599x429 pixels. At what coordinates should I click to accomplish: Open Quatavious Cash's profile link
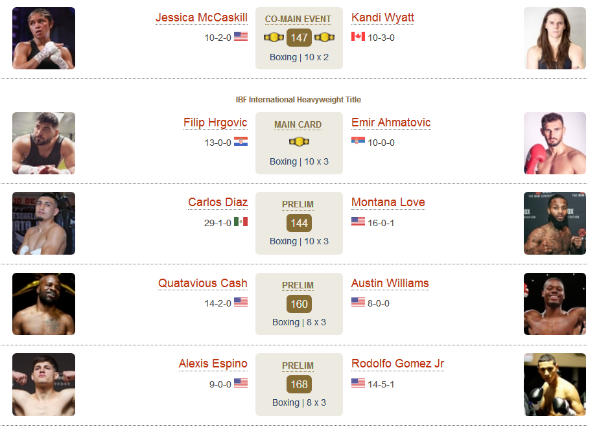point(203,283)
